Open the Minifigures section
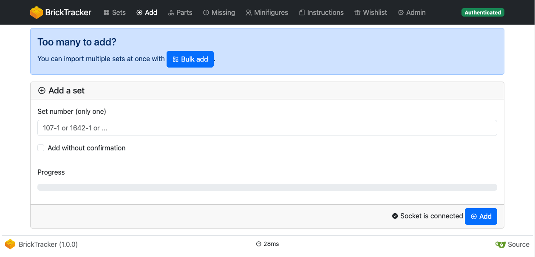 point(267,12)
